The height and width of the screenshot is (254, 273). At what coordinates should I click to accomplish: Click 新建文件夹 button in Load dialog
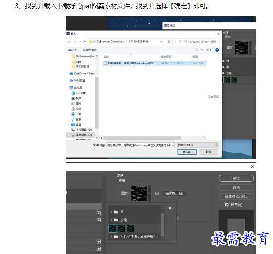[90, 50]
